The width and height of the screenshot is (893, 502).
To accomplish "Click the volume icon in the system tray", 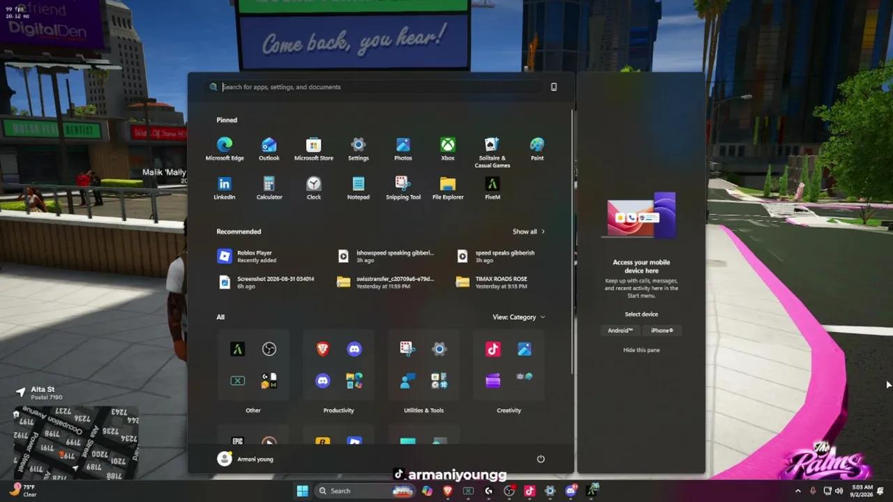I will pos(839,491).
